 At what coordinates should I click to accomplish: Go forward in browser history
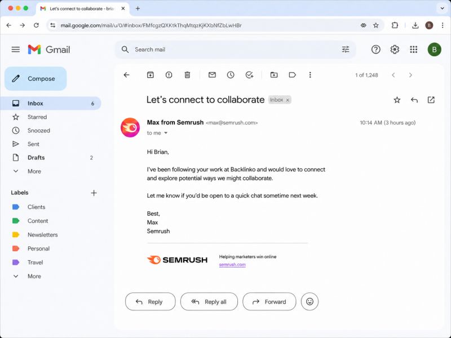[x=23, y=25]
